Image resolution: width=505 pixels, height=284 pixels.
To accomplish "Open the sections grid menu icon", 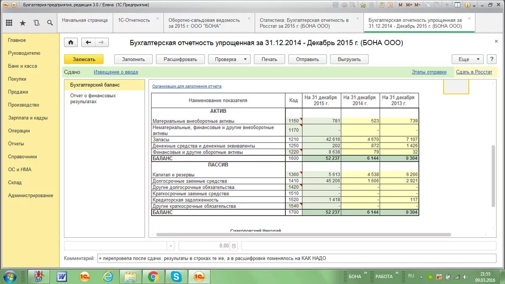I will (9, 23).
